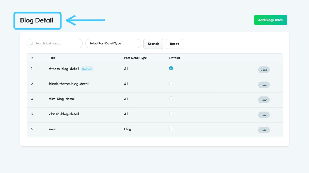Uncheck the default checkbox for fitness-blog-detail
This screenshot has height=173, width=309.
click(171, 68)
